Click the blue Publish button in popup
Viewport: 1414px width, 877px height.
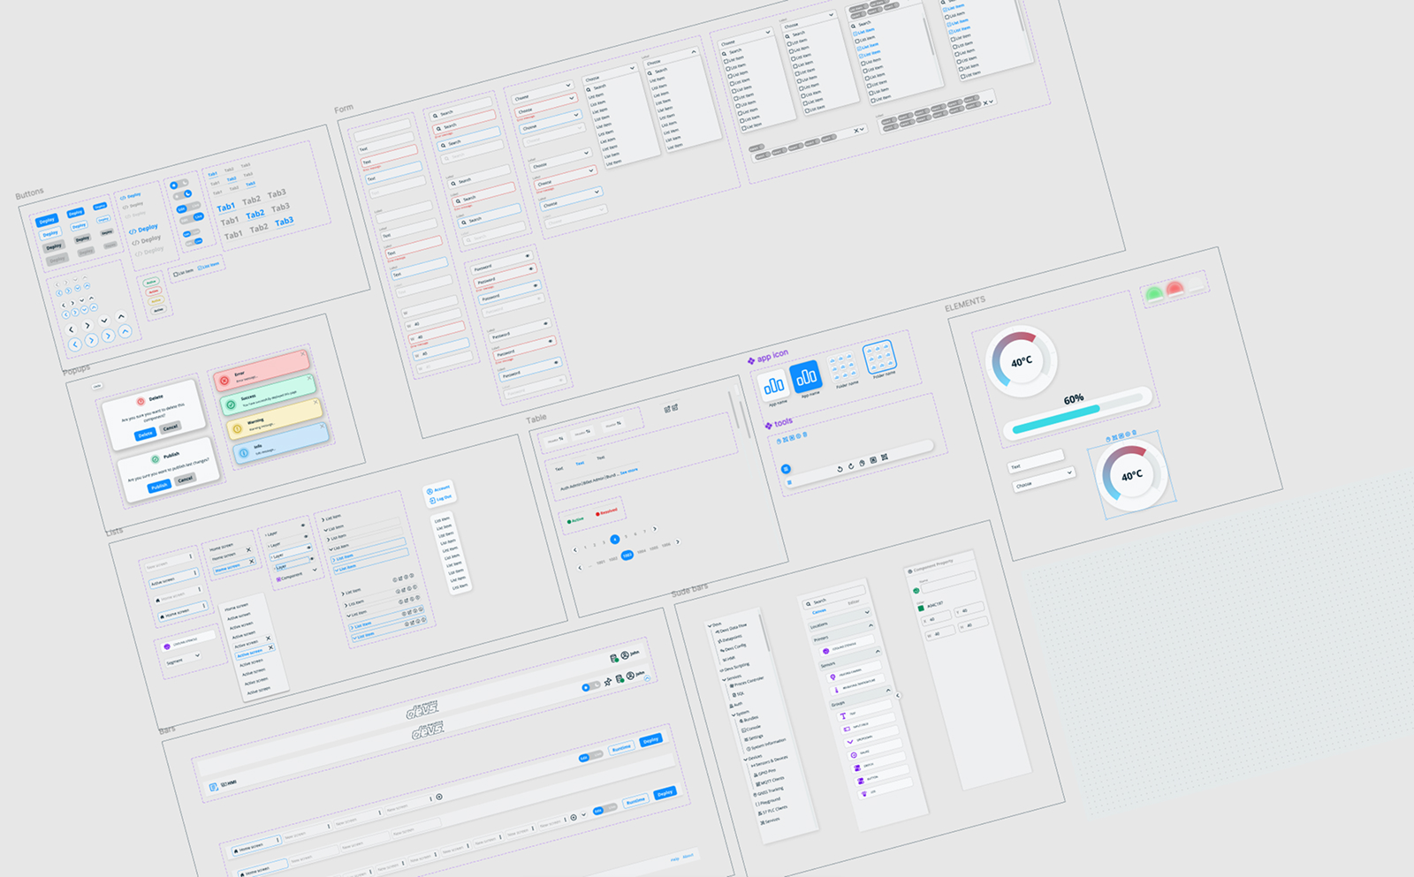tap(159, 487)
